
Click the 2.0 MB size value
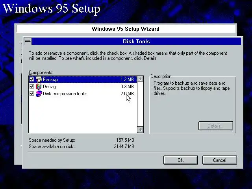(x=127, y=94)
